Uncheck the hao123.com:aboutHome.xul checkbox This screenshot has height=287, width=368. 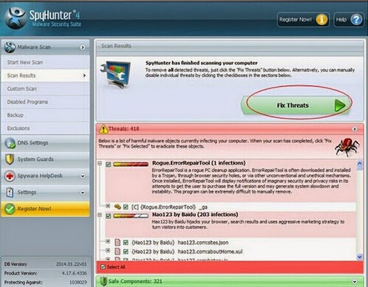pyautogui.click(x=126, y=251)
